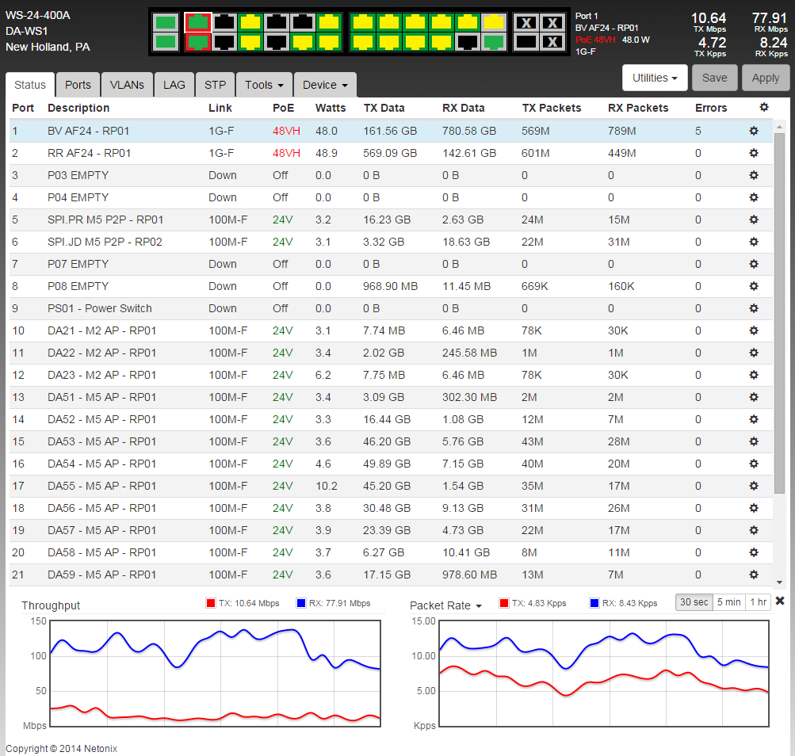This screenshot has height=756, width=795.
Task: Click the red 48VH PoE value in port 2 row
Action: tap(286, 153)
